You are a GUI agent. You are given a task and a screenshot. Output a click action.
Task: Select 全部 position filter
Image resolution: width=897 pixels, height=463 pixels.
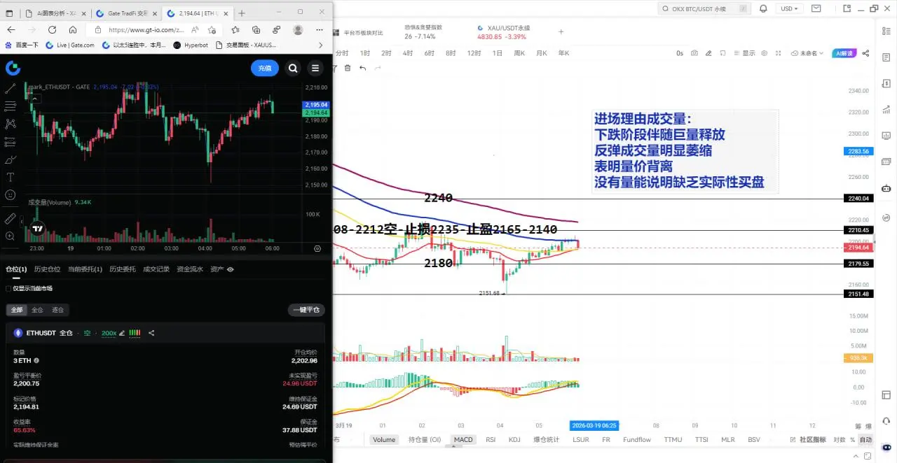tap(16, 310)
